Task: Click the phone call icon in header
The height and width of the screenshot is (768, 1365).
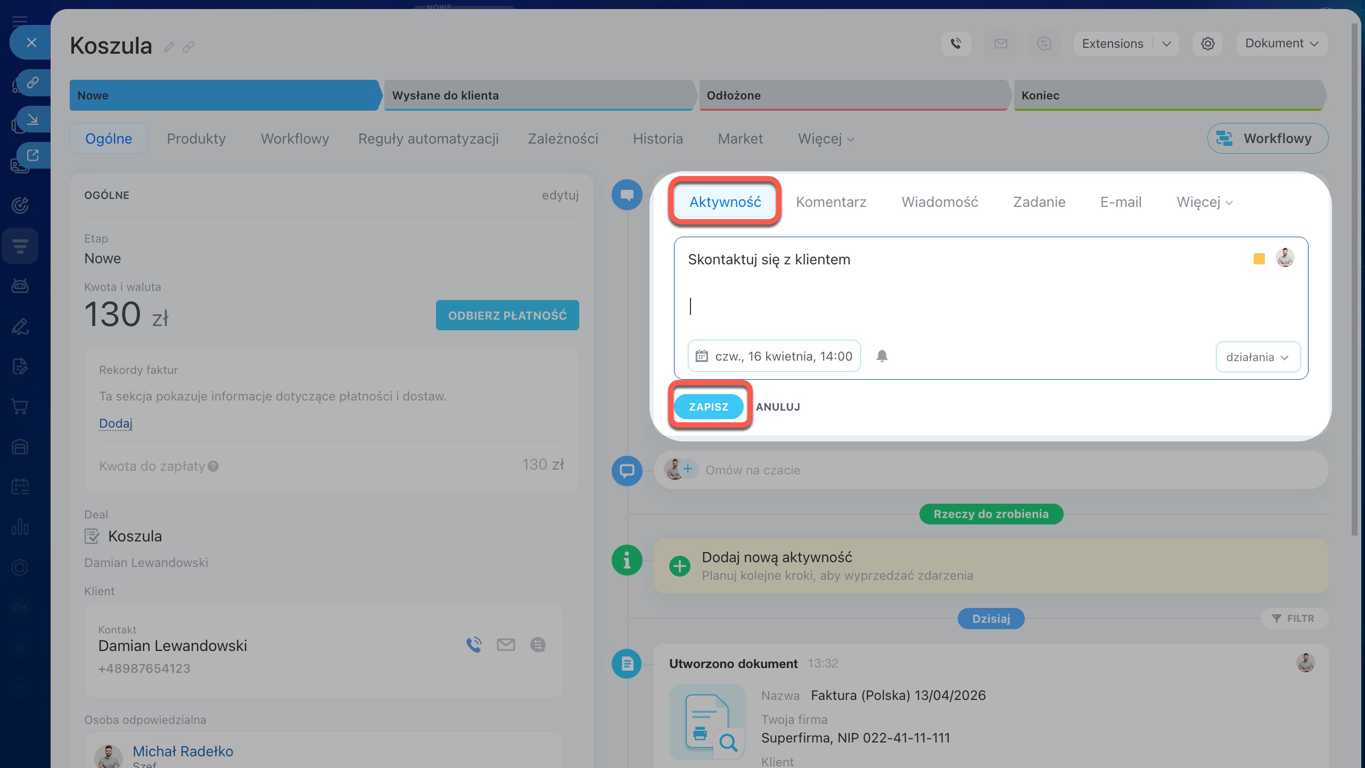Action: pos(956,44)
